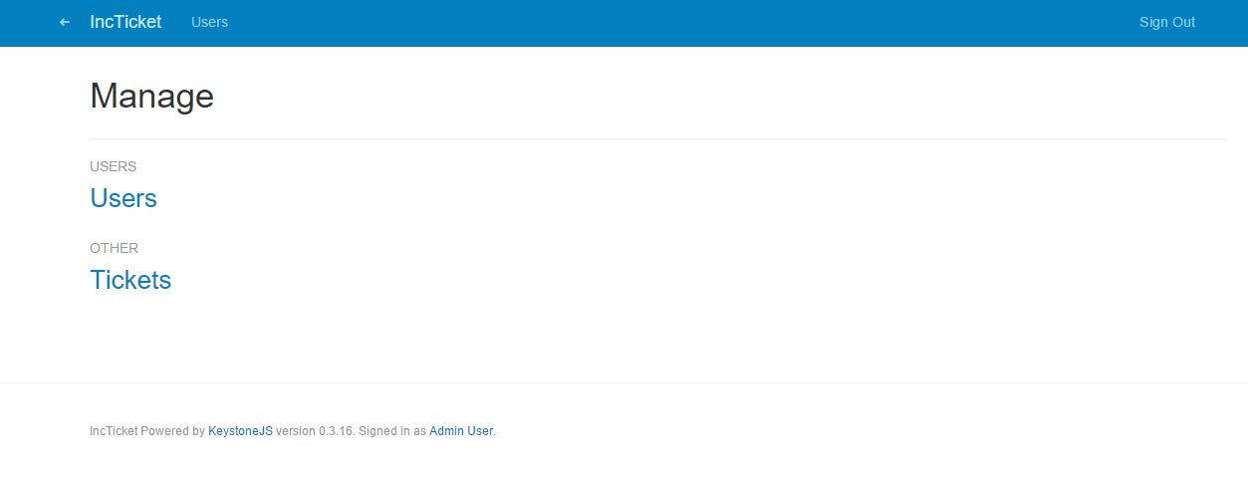1248x481 pixels.
Task: Open the Tickets list link
Action: [130, 280]
